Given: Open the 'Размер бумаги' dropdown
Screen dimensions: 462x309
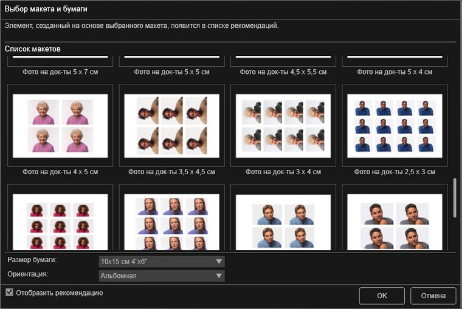Looking at the screenshot, I should tap(162, 262).
